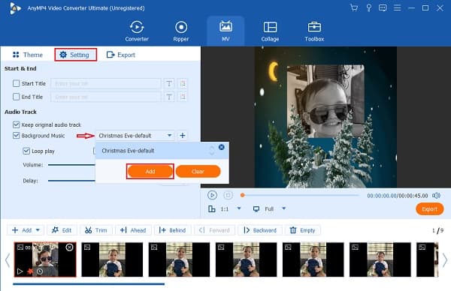Open the MV module tab
The height and width of the screenshot is (291, 451).
click(225, 31)
